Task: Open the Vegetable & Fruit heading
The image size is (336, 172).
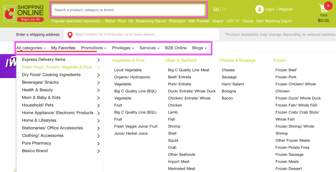Action: click(128, 60)
